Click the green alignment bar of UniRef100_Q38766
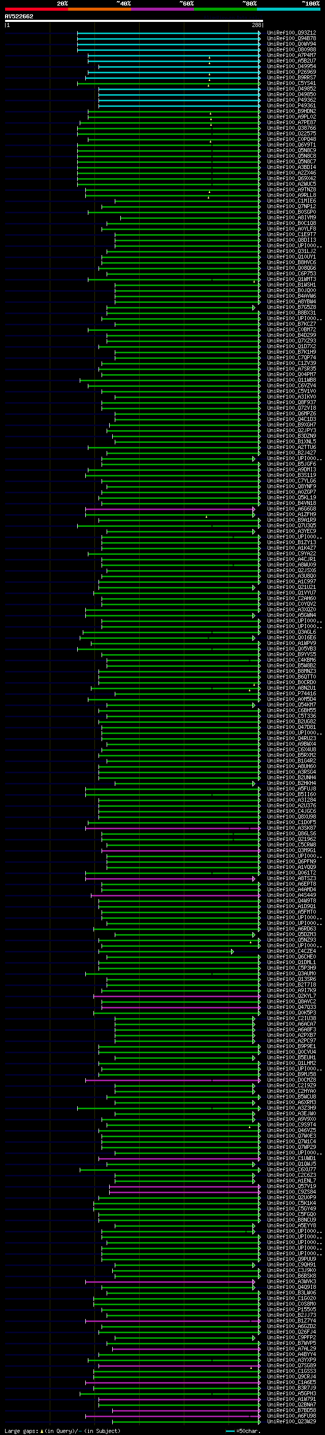325x1435 pixels. point(169,128)
